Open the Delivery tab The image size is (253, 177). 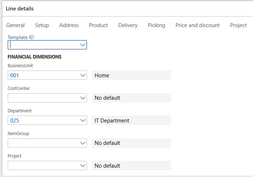128,25
